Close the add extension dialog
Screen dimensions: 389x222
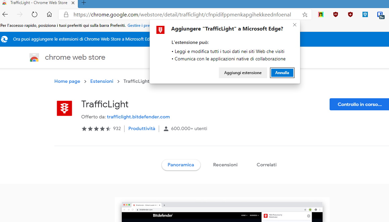coord(294,25)
